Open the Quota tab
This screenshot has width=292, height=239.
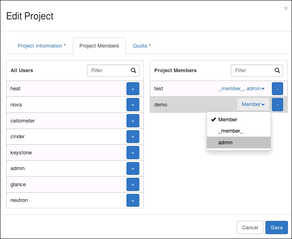tap(142, 46)
